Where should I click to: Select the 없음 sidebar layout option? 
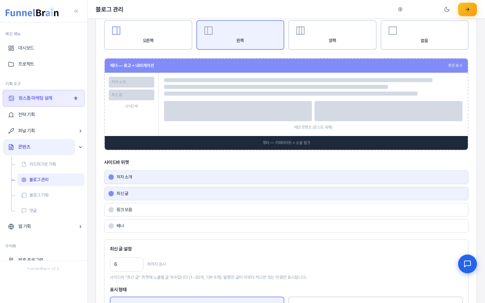(x=424, y=35)
